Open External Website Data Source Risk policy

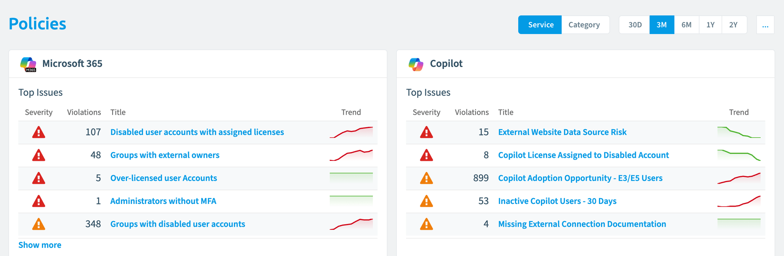562,132
